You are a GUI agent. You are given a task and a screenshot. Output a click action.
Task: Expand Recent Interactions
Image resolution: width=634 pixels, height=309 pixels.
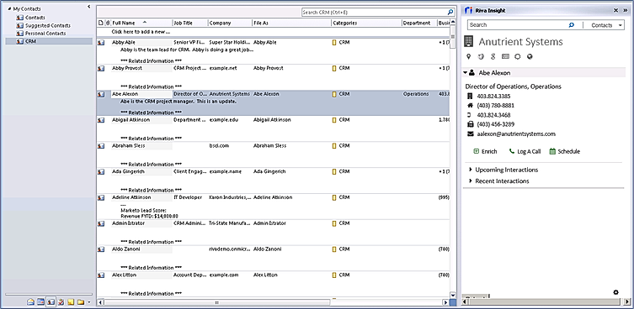click(471, 181)
